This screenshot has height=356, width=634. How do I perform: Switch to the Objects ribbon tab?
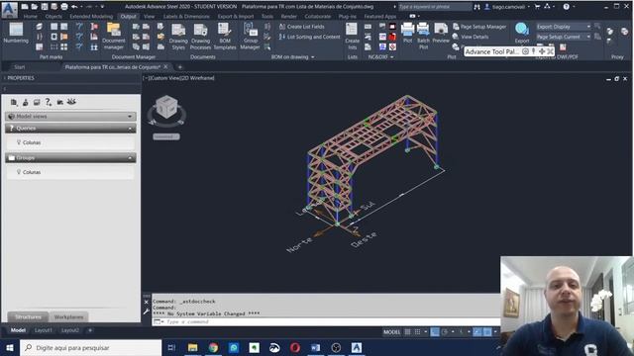click(x=53, y=17)
